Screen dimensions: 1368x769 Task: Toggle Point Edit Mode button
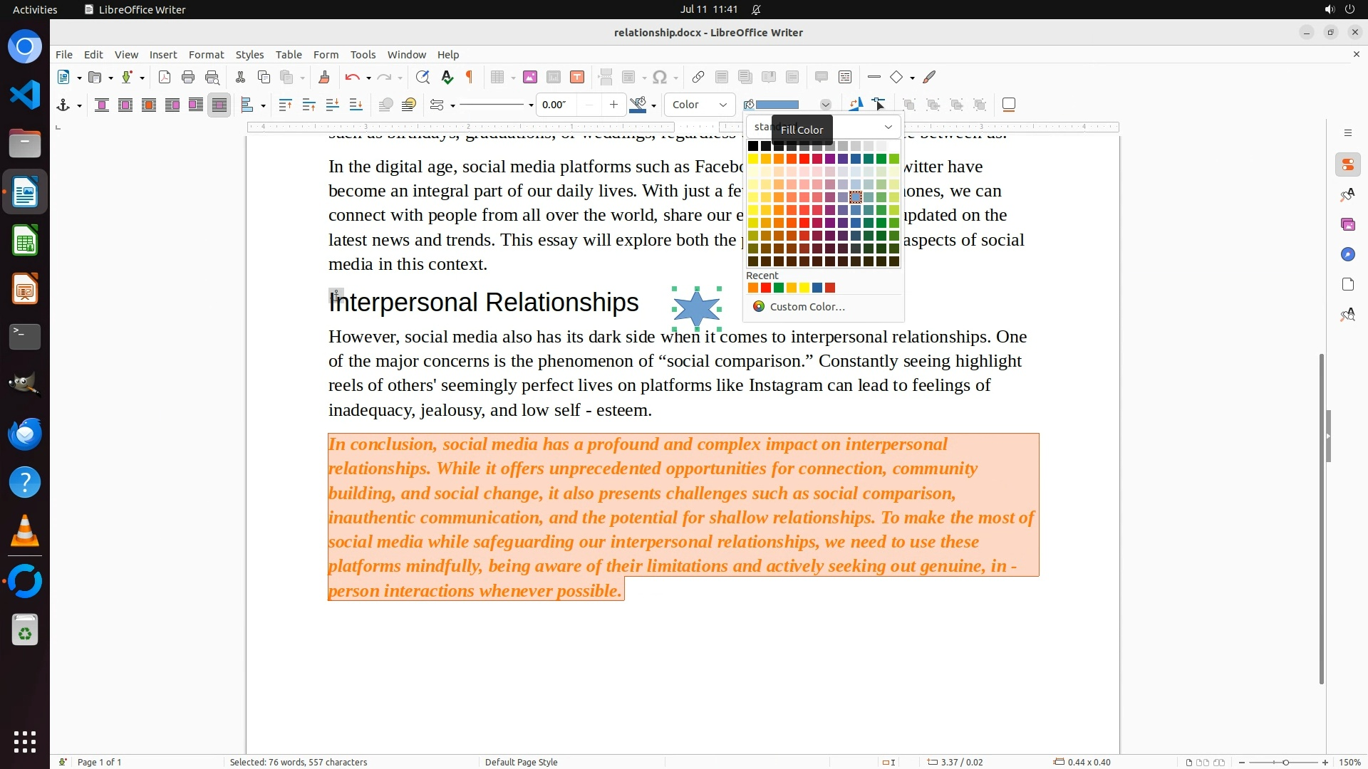click(879, 105)
